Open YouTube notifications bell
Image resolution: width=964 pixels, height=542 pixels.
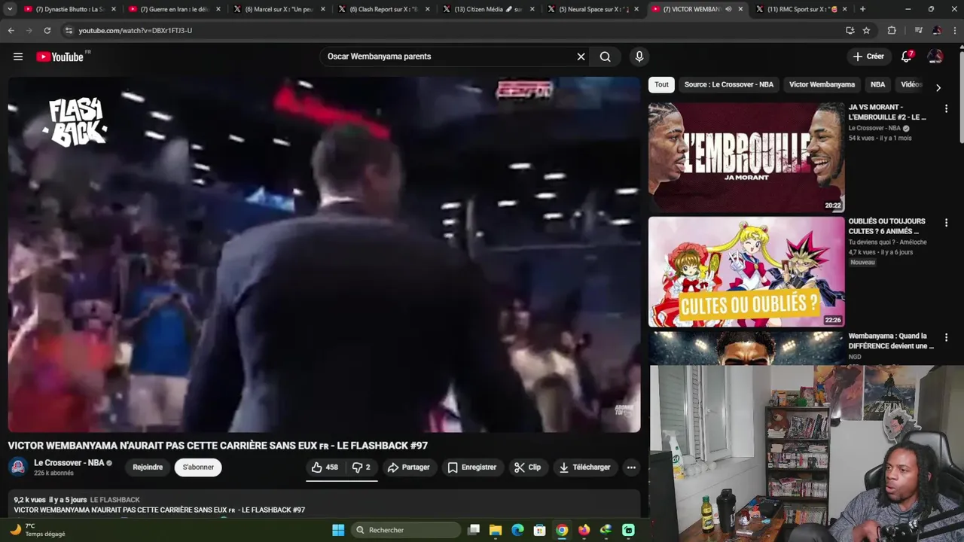[907, 56]
